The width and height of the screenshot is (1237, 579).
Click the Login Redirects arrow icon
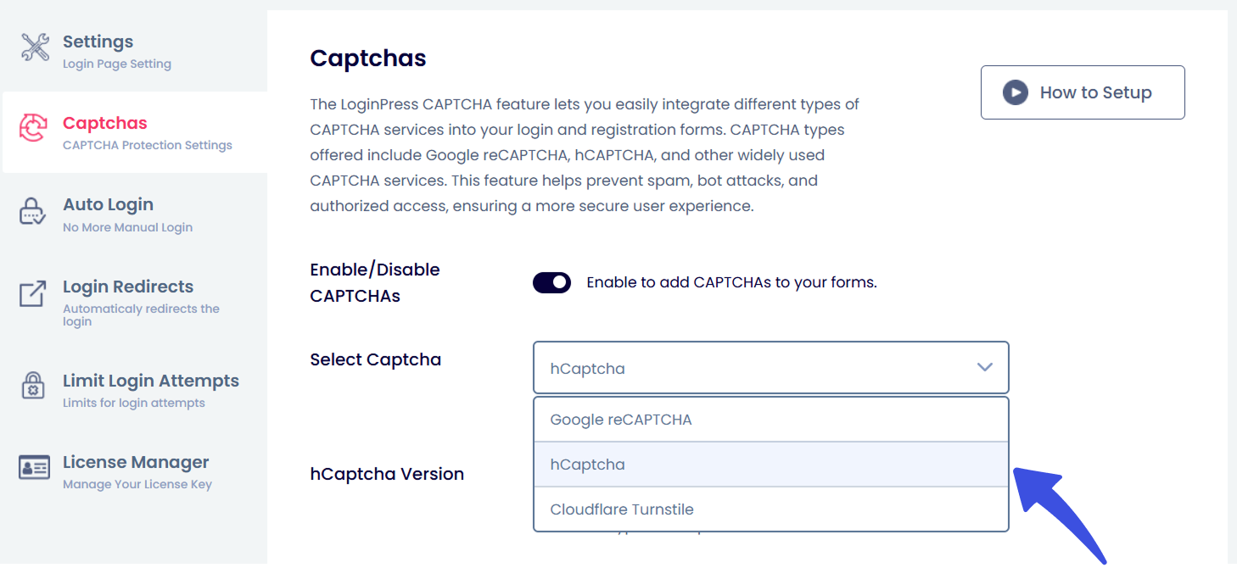(33, 293)
